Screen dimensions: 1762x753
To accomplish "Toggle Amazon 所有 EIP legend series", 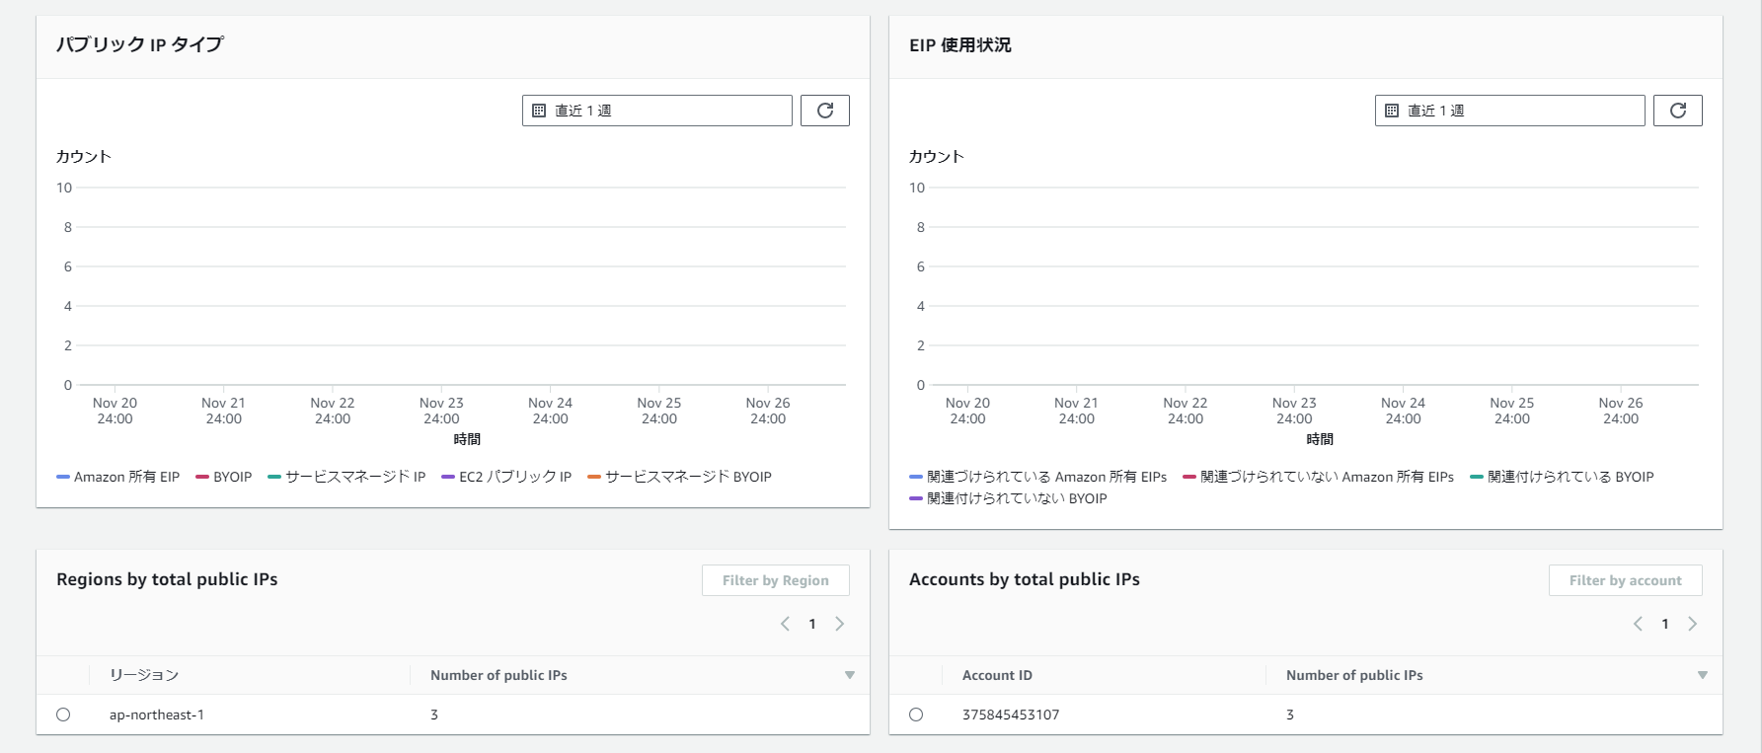I will coord(118,477).
